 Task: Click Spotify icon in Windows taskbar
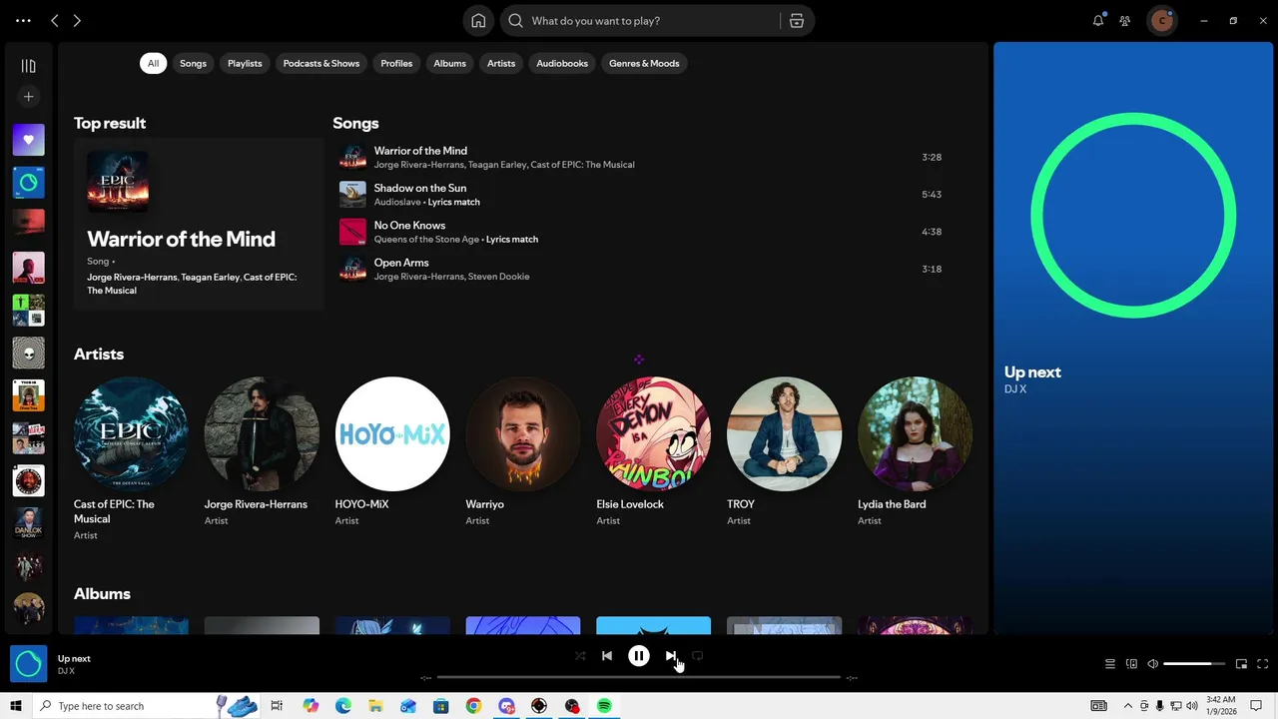tap(604, 706)
